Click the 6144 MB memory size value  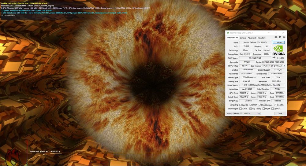pos(246,81)
